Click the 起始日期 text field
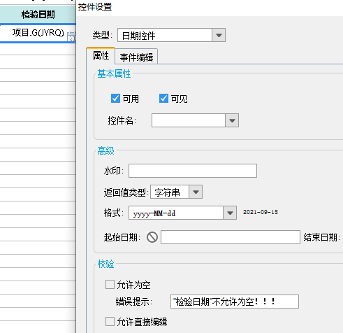This screenshot has height=333, width=343. pyautogui.click(x=231, y=237)
